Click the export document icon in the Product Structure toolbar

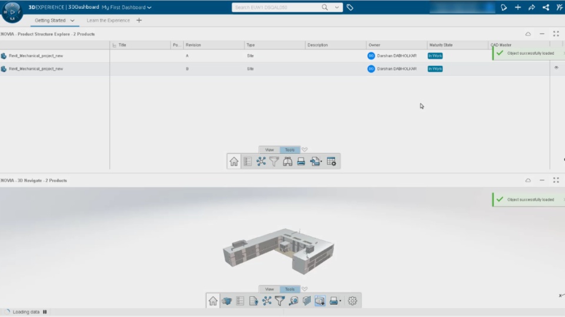click(x=314, y=161)
